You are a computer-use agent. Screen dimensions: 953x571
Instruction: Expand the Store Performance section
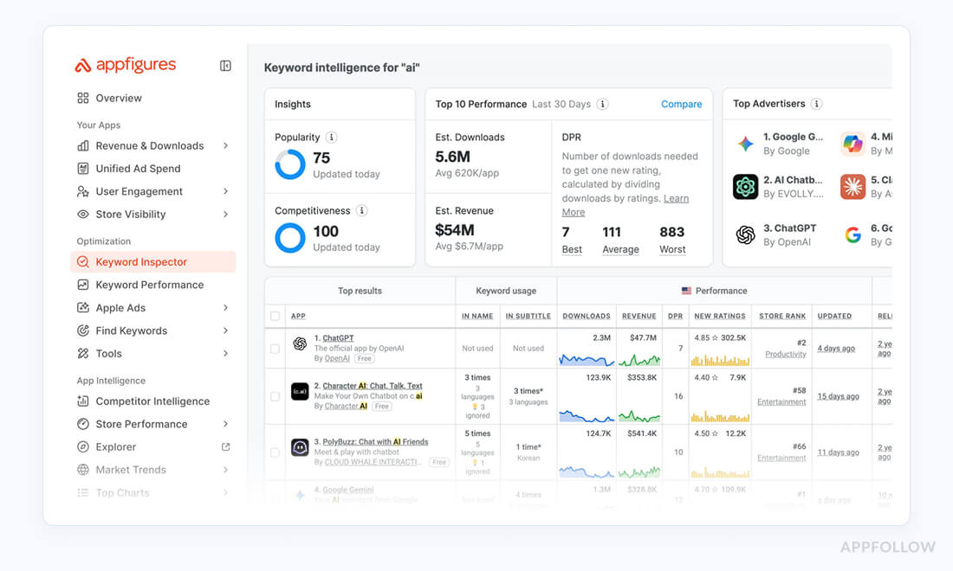pyautogui.click(x=225, y=424)
